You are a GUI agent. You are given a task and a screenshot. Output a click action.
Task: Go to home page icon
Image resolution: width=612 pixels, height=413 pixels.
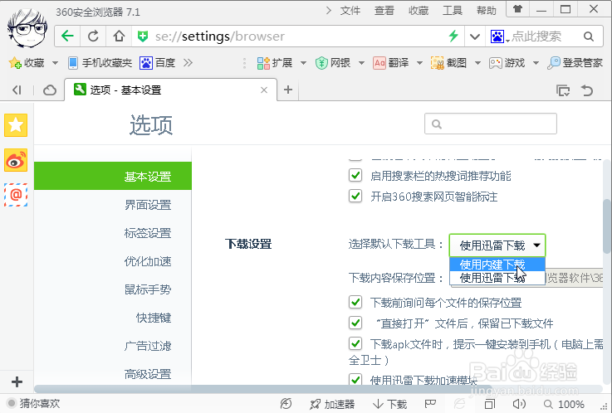[119, 36]
